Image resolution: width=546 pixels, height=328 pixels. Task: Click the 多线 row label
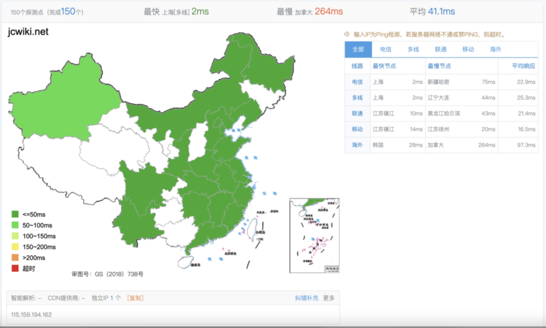[357, 98]
